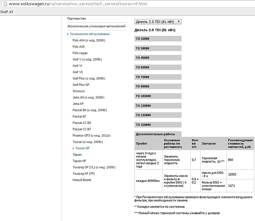Select Passat B7 model link

point(80,116)
